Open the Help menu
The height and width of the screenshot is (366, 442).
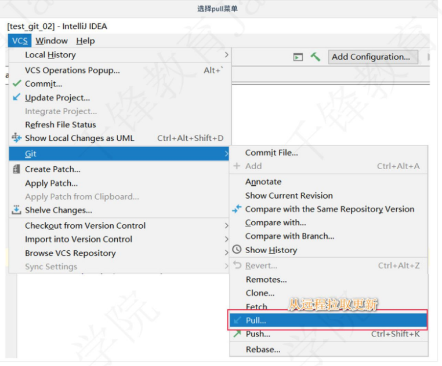point(85,41)
